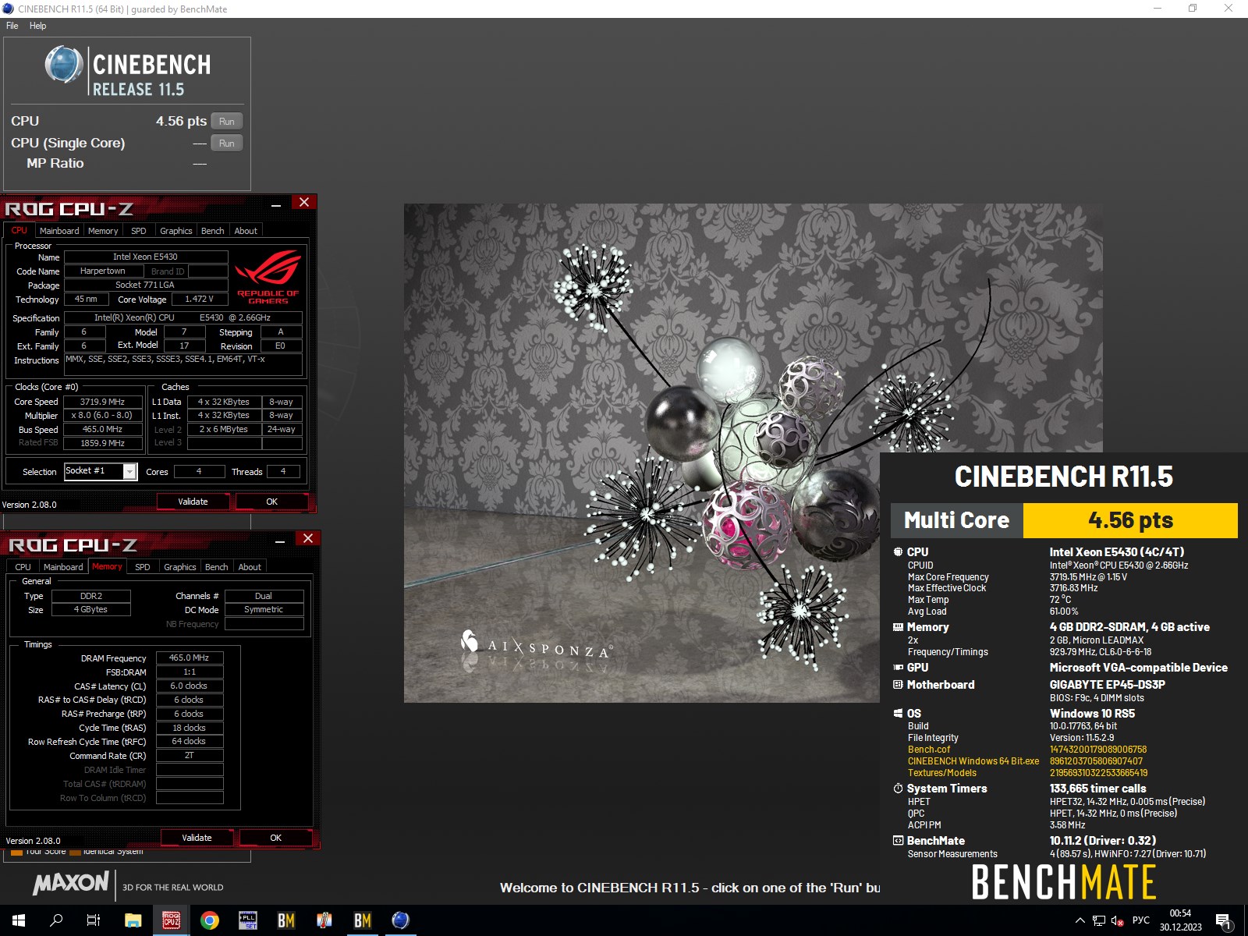Viewport: 1248px width, 936px height.
Task: Expand the Socket #1 selection dropdown
Action: pos(130,471)
